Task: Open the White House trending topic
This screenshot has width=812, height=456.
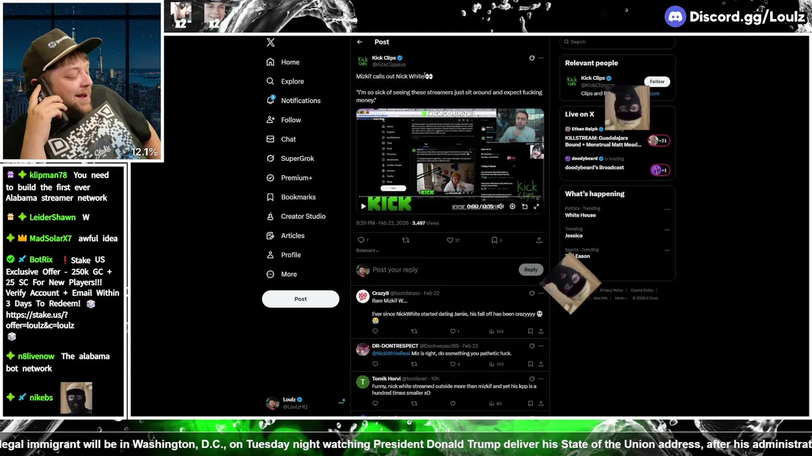Action: pyautogui.click(x=580, y=215)
